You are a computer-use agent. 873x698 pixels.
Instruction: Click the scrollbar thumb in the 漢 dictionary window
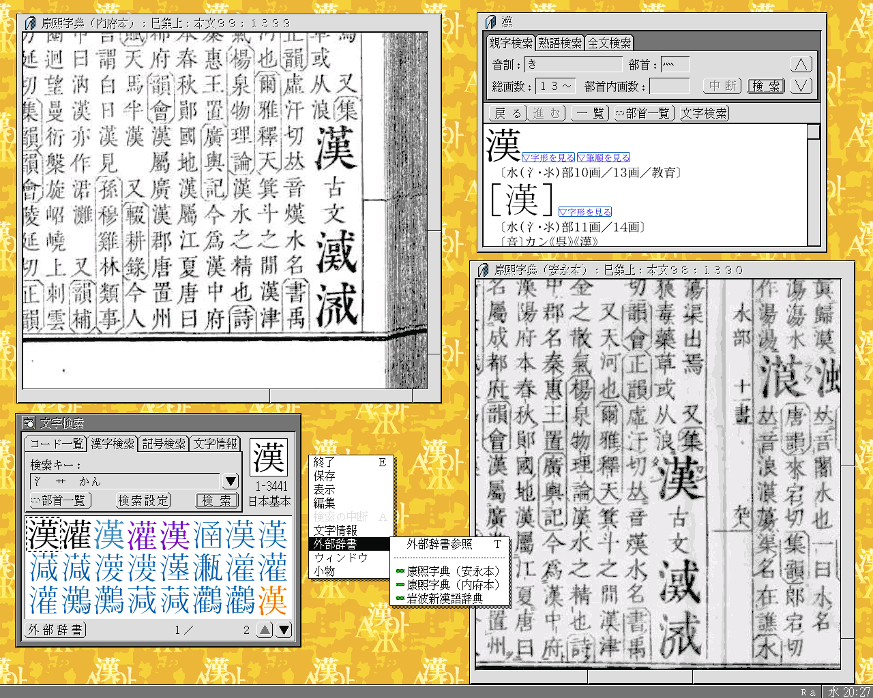pyautogui.click(x=813, y=132)
